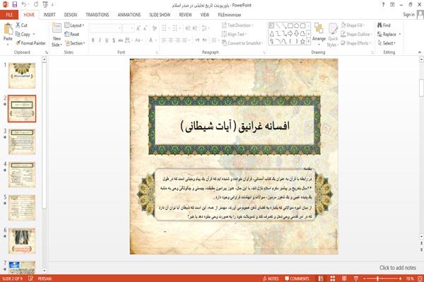This screenshot has height=282, width=424.
Task: Switch to Slide Sorter view
Action: pos(333,278)
